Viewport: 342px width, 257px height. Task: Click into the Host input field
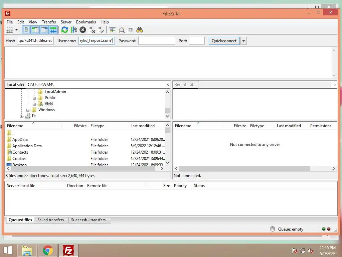(x=35, y=40)
